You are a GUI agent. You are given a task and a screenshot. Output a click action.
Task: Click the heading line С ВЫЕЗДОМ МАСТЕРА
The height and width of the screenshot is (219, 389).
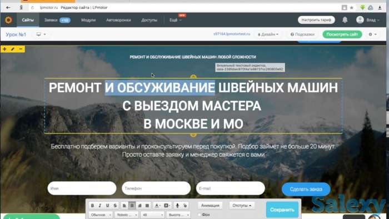click(192, 106)
